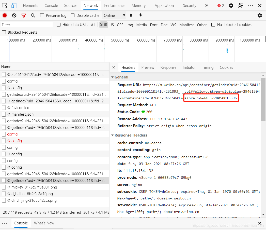Check Hide data URLs checkbox
The width and height of the screenshot is (266, 230).
58,25
